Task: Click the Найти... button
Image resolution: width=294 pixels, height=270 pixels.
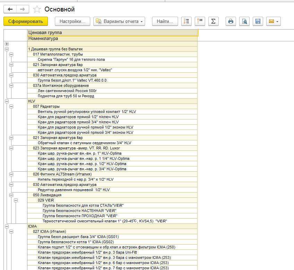Action: (165, 22)
